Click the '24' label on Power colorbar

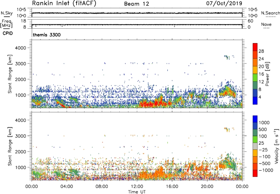click(x=261, y=59)
